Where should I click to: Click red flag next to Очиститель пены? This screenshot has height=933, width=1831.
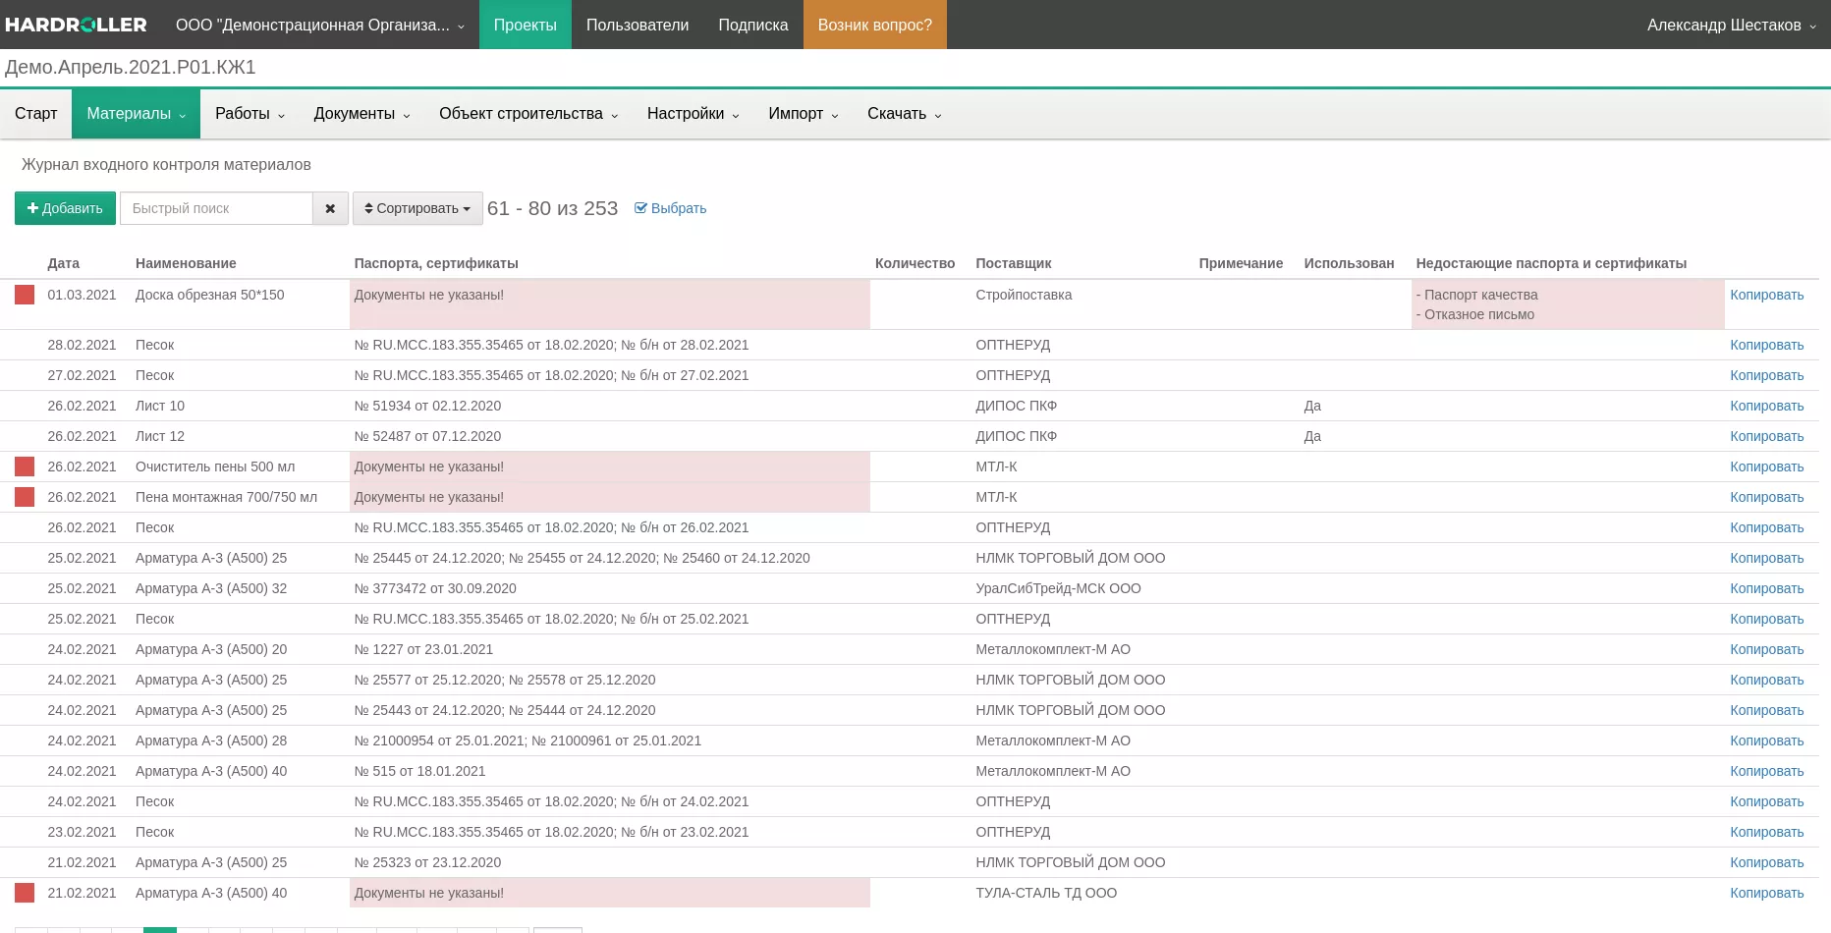25,466
